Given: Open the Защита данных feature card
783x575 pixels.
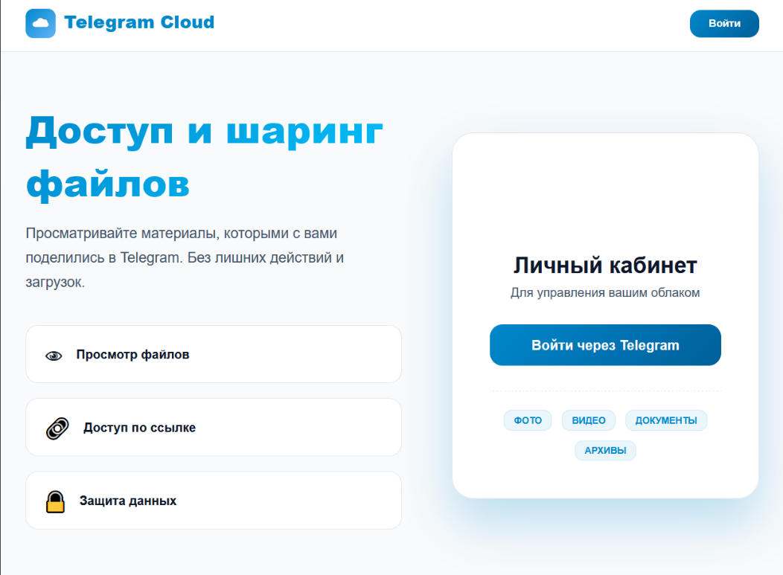Looking at the screenshot, I should click(x=214, y=501).
